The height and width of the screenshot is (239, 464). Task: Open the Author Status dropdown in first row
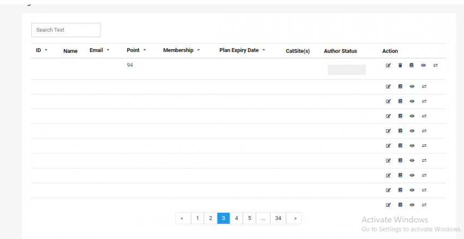coord(347,70)
